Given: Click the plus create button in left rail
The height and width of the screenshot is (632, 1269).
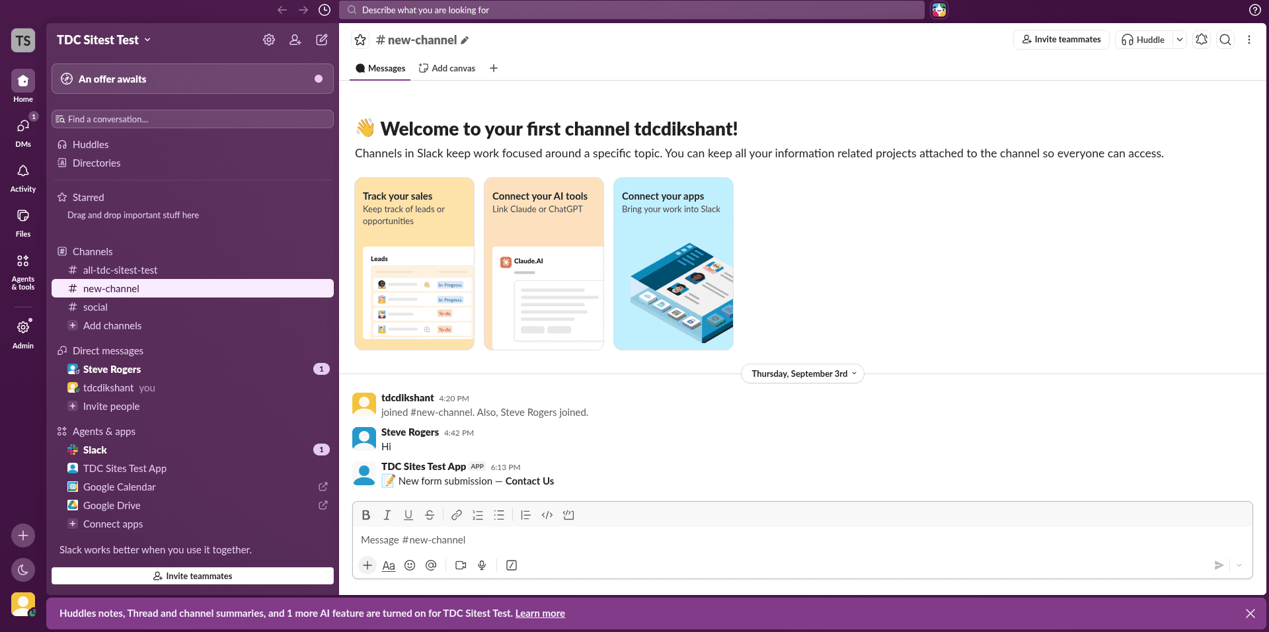Looking at the screenshot, I should 23,535.
